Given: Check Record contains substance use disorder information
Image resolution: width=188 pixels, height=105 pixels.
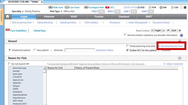Looking at the screenshot, I should click(125, 35).
